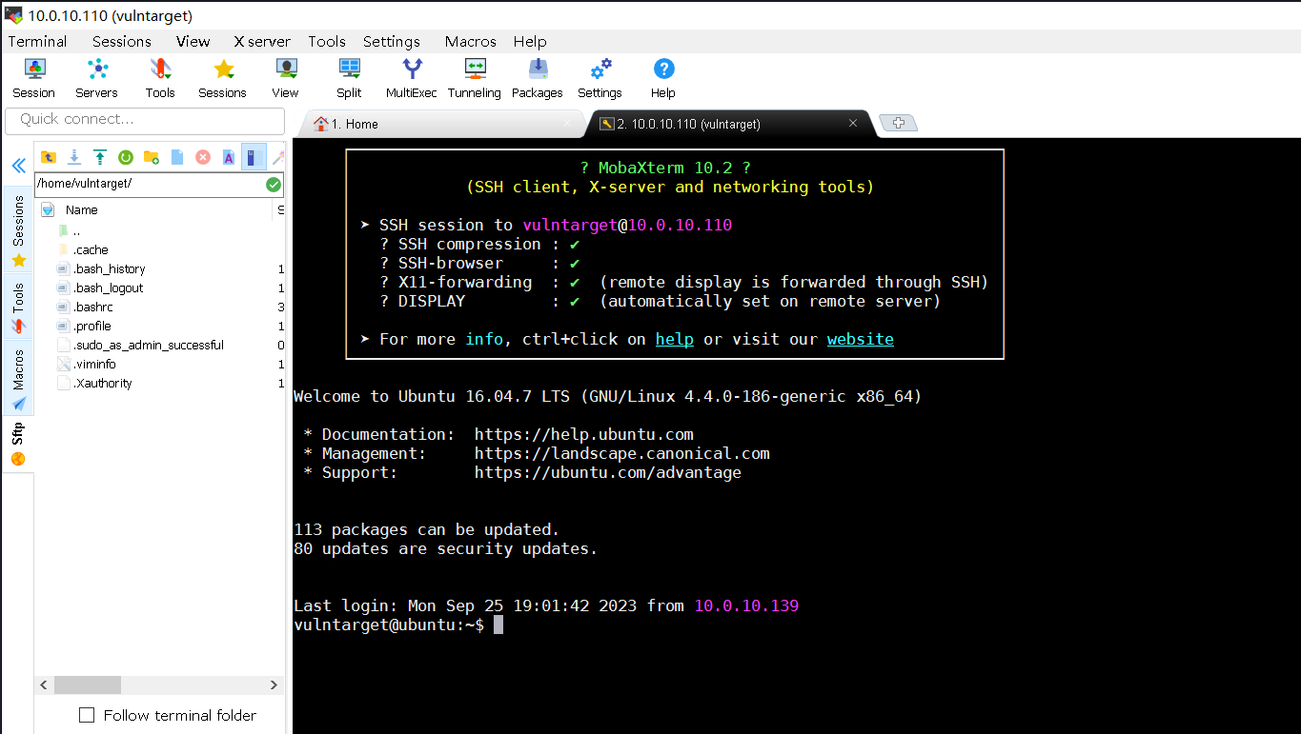Enable Follow terminal folder checkbox
Image resolution: width=1301 pixels, height=734 pixels.
pyautogui.click(x=87, y=715)
